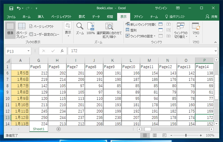Click the reset window position icon
Screen dimensions: 223x142
click(168, 36)
